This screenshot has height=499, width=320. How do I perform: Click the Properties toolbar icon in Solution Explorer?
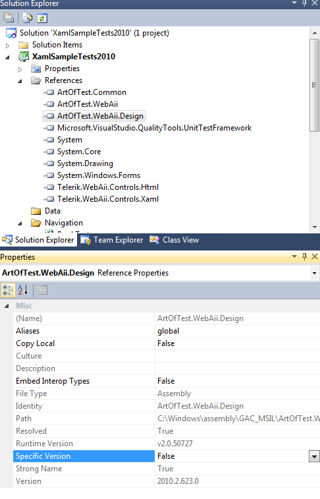(x=9, y=18)
